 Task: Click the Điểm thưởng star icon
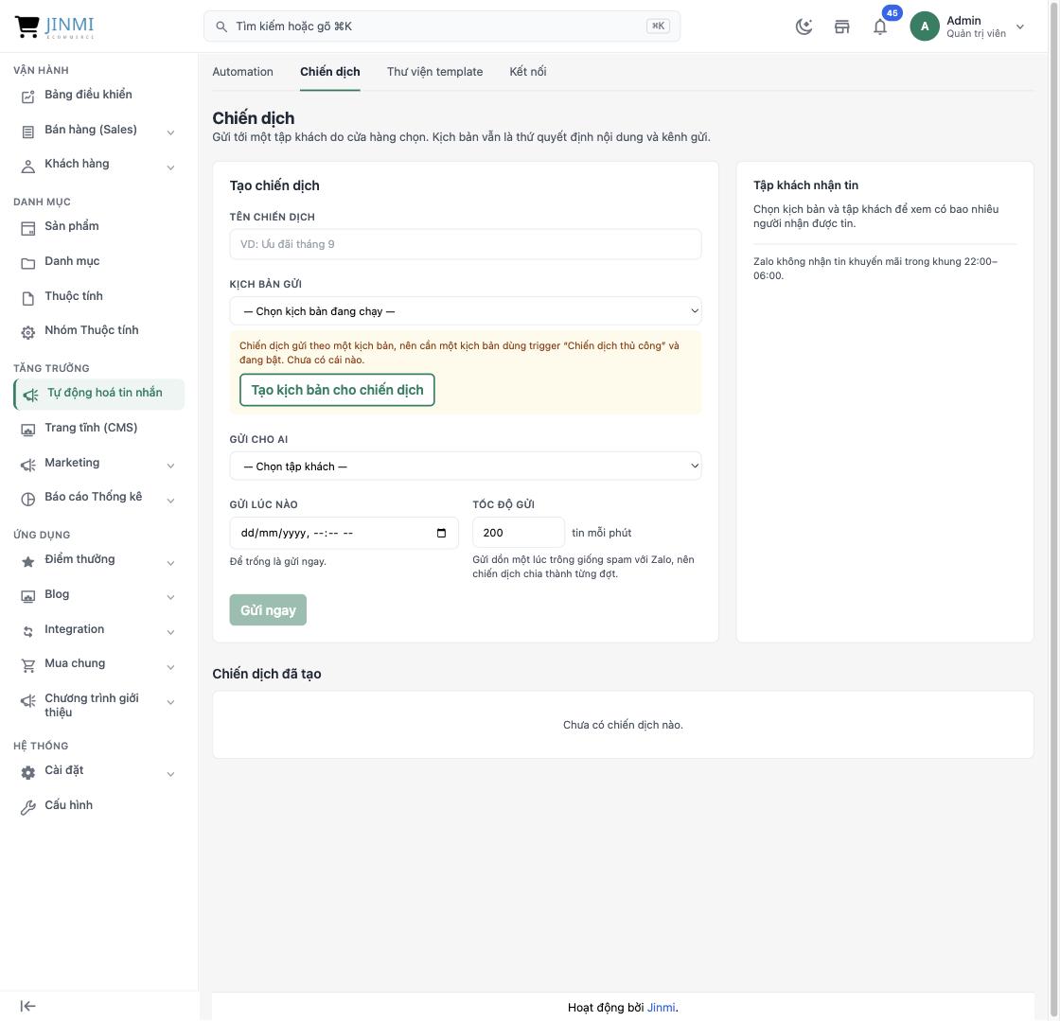[x=27, y=561]
